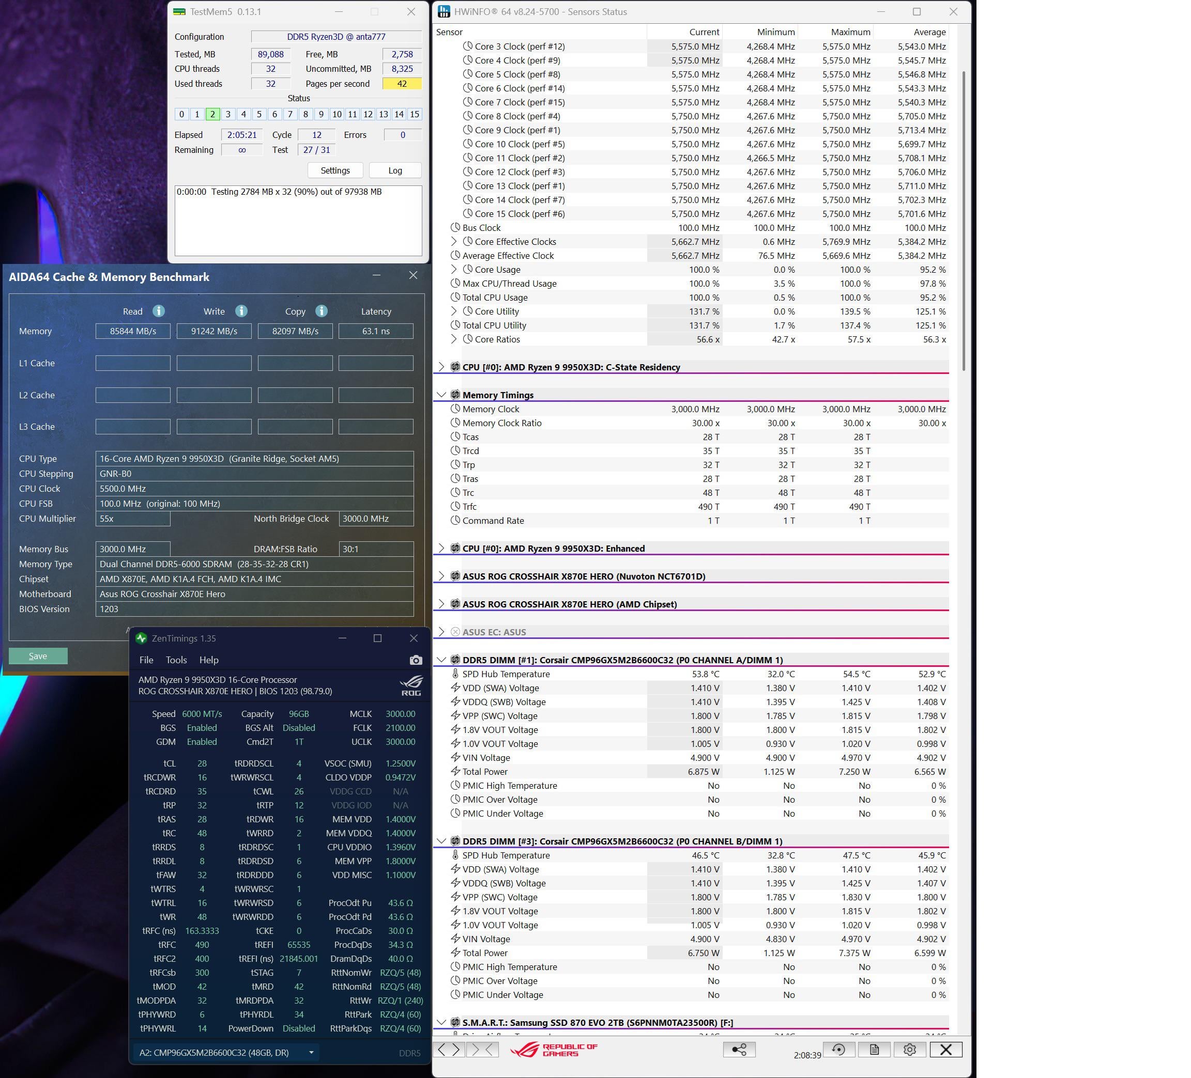This screenshot has width=1191, height=1078.
Task: Expand AMD Ryzen 9 9950X3D Enhanced group
Action: pyautogui.click(x=441, y=548)
